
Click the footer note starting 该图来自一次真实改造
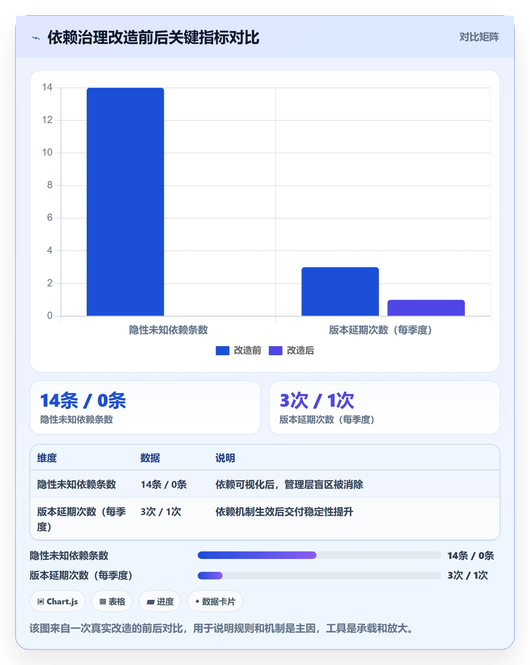(221, 629)
